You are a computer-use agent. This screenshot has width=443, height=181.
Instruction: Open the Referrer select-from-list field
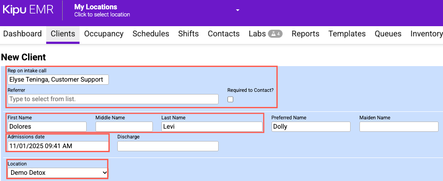pos(113,99)
